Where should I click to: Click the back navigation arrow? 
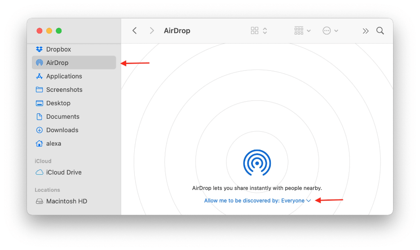click(x=134, y=30)
